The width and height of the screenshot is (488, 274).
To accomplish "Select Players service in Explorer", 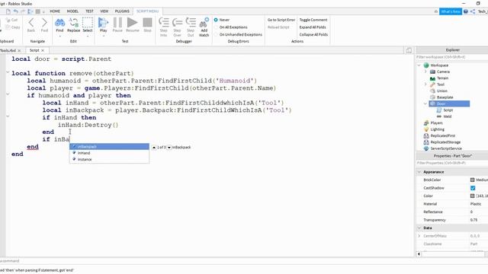I will point(436,123).
